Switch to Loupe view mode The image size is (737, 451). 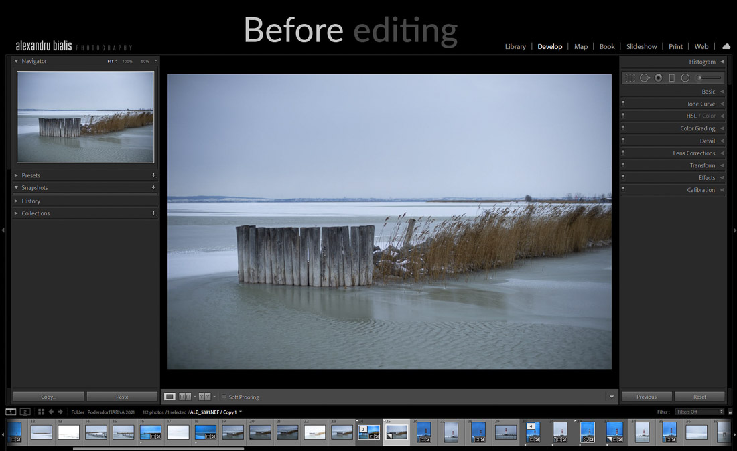tap(170, 397)
